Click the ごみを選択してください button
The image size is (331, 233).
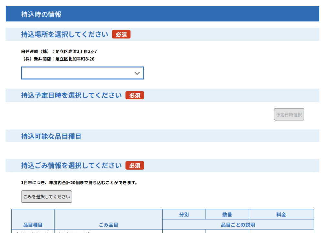[47, 197]
